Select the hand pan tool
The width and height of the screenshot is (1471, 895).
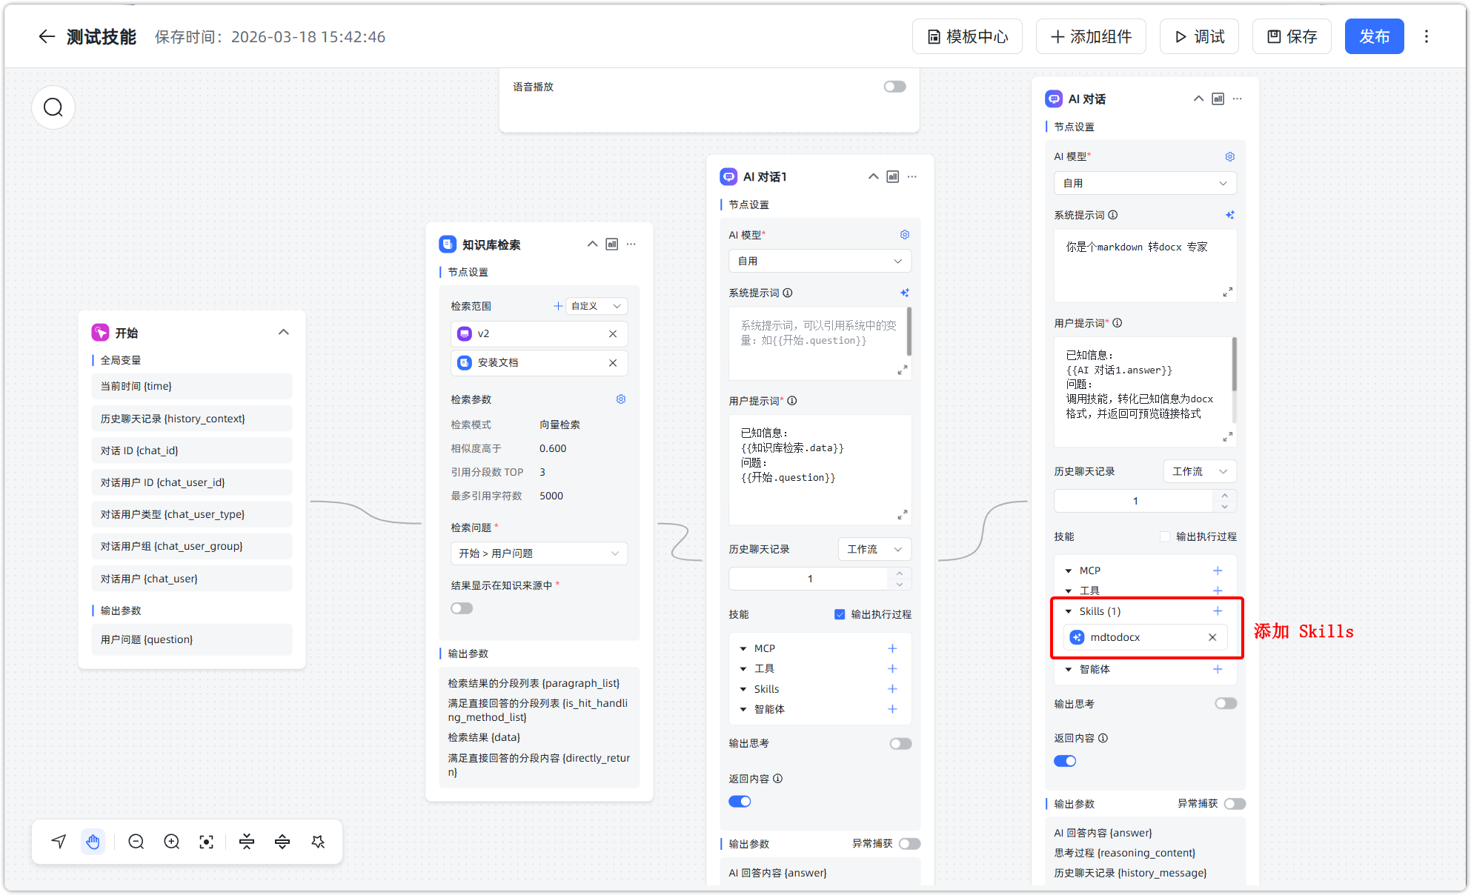click(93, 842)
